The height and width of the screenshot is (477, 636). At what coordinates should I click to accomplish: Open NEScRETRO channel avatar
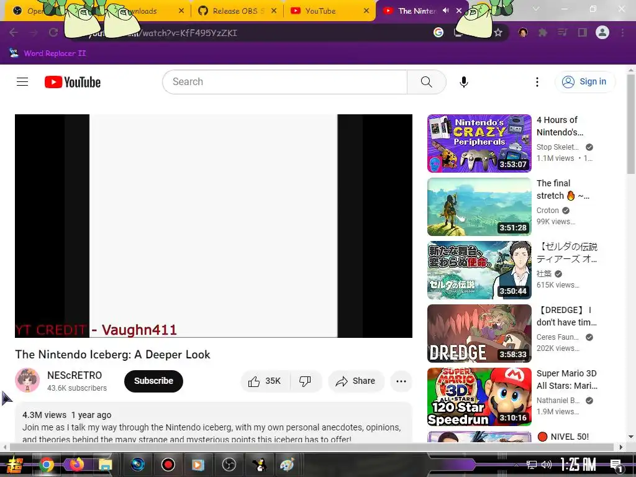point(27,381)
